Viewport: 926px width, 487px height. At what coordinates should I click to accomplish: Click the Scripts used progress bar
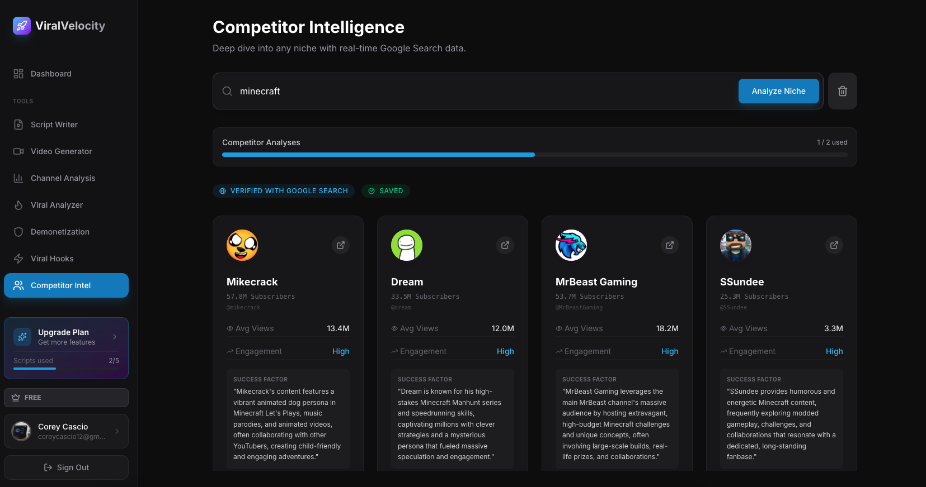pyautogui.click(x=66, y=369)
